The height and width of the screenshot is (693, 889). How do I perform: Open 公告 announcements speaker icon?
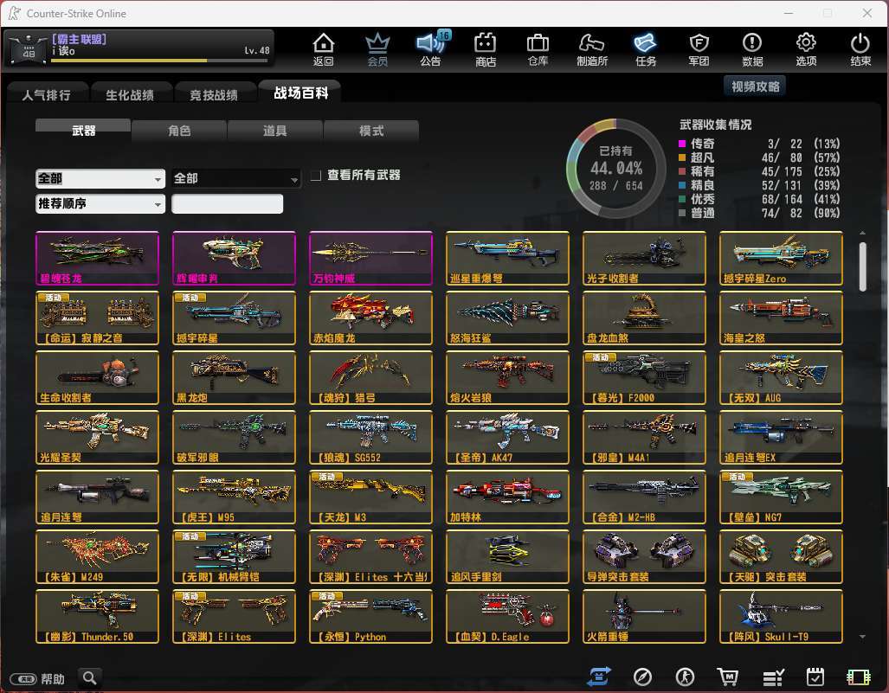pos(431,49)
